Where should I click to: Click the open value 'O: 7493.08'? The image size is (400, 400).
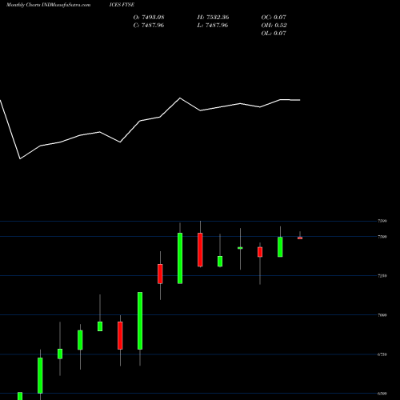(x=149, y=18)
